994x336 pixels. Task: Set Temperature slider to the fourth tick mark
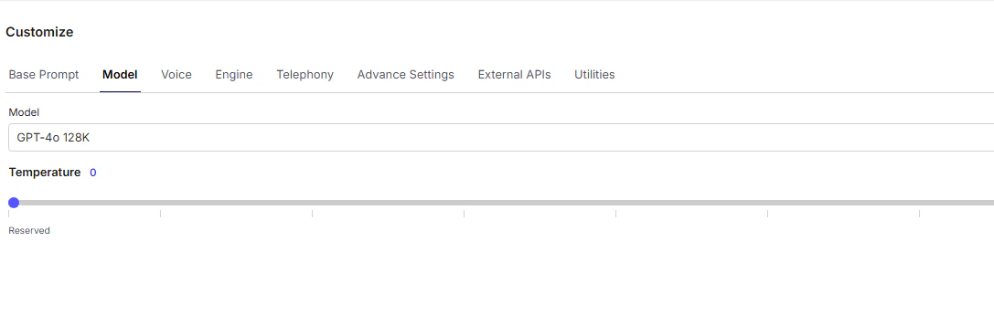464,203
